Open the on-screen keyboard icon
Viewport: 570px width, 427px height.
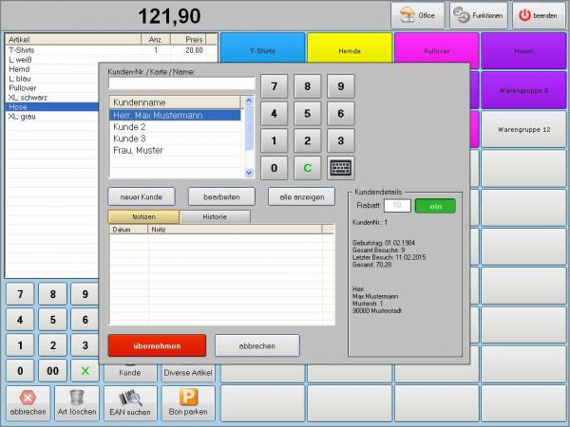(x=340, y=169)
